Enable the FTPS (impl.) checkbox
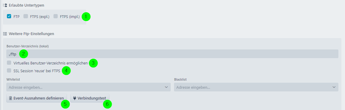This screenshot has height=110, width=345. (56, 16)
